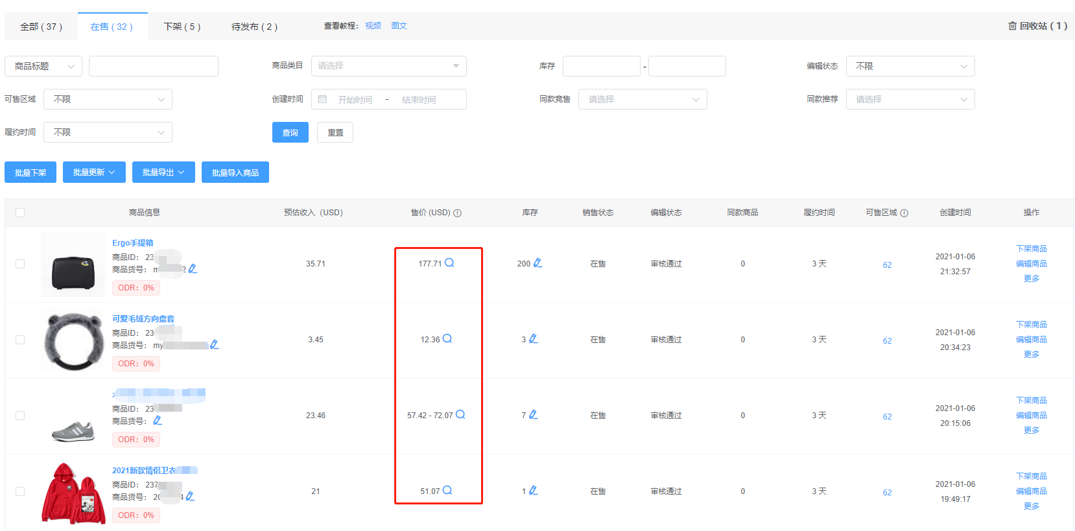Check the Ergo手提箱 row checkbox
The image size is (1075, 531).
tap(20, 264)
